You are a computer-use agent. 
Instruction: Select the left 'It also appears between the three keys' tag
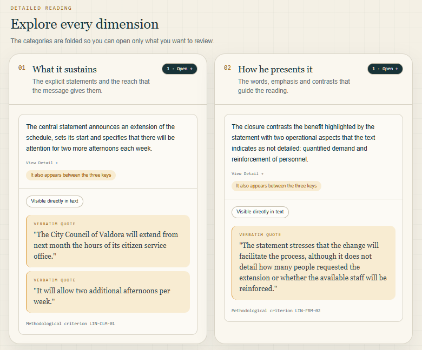71,175
